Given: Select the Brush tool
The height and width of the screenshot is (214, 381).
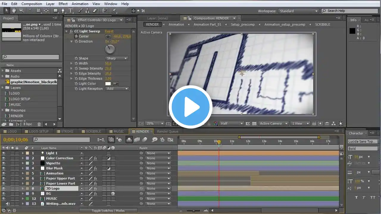Looking at the screenshot, I should click(80, 10).
